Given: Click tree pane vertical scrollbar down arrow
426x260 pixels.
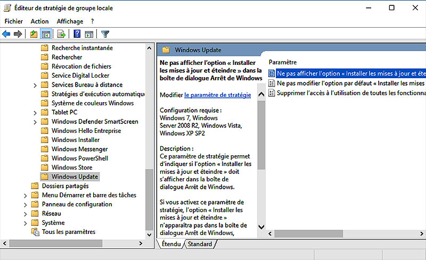Looking at the screenshot, I should (149, 234).
